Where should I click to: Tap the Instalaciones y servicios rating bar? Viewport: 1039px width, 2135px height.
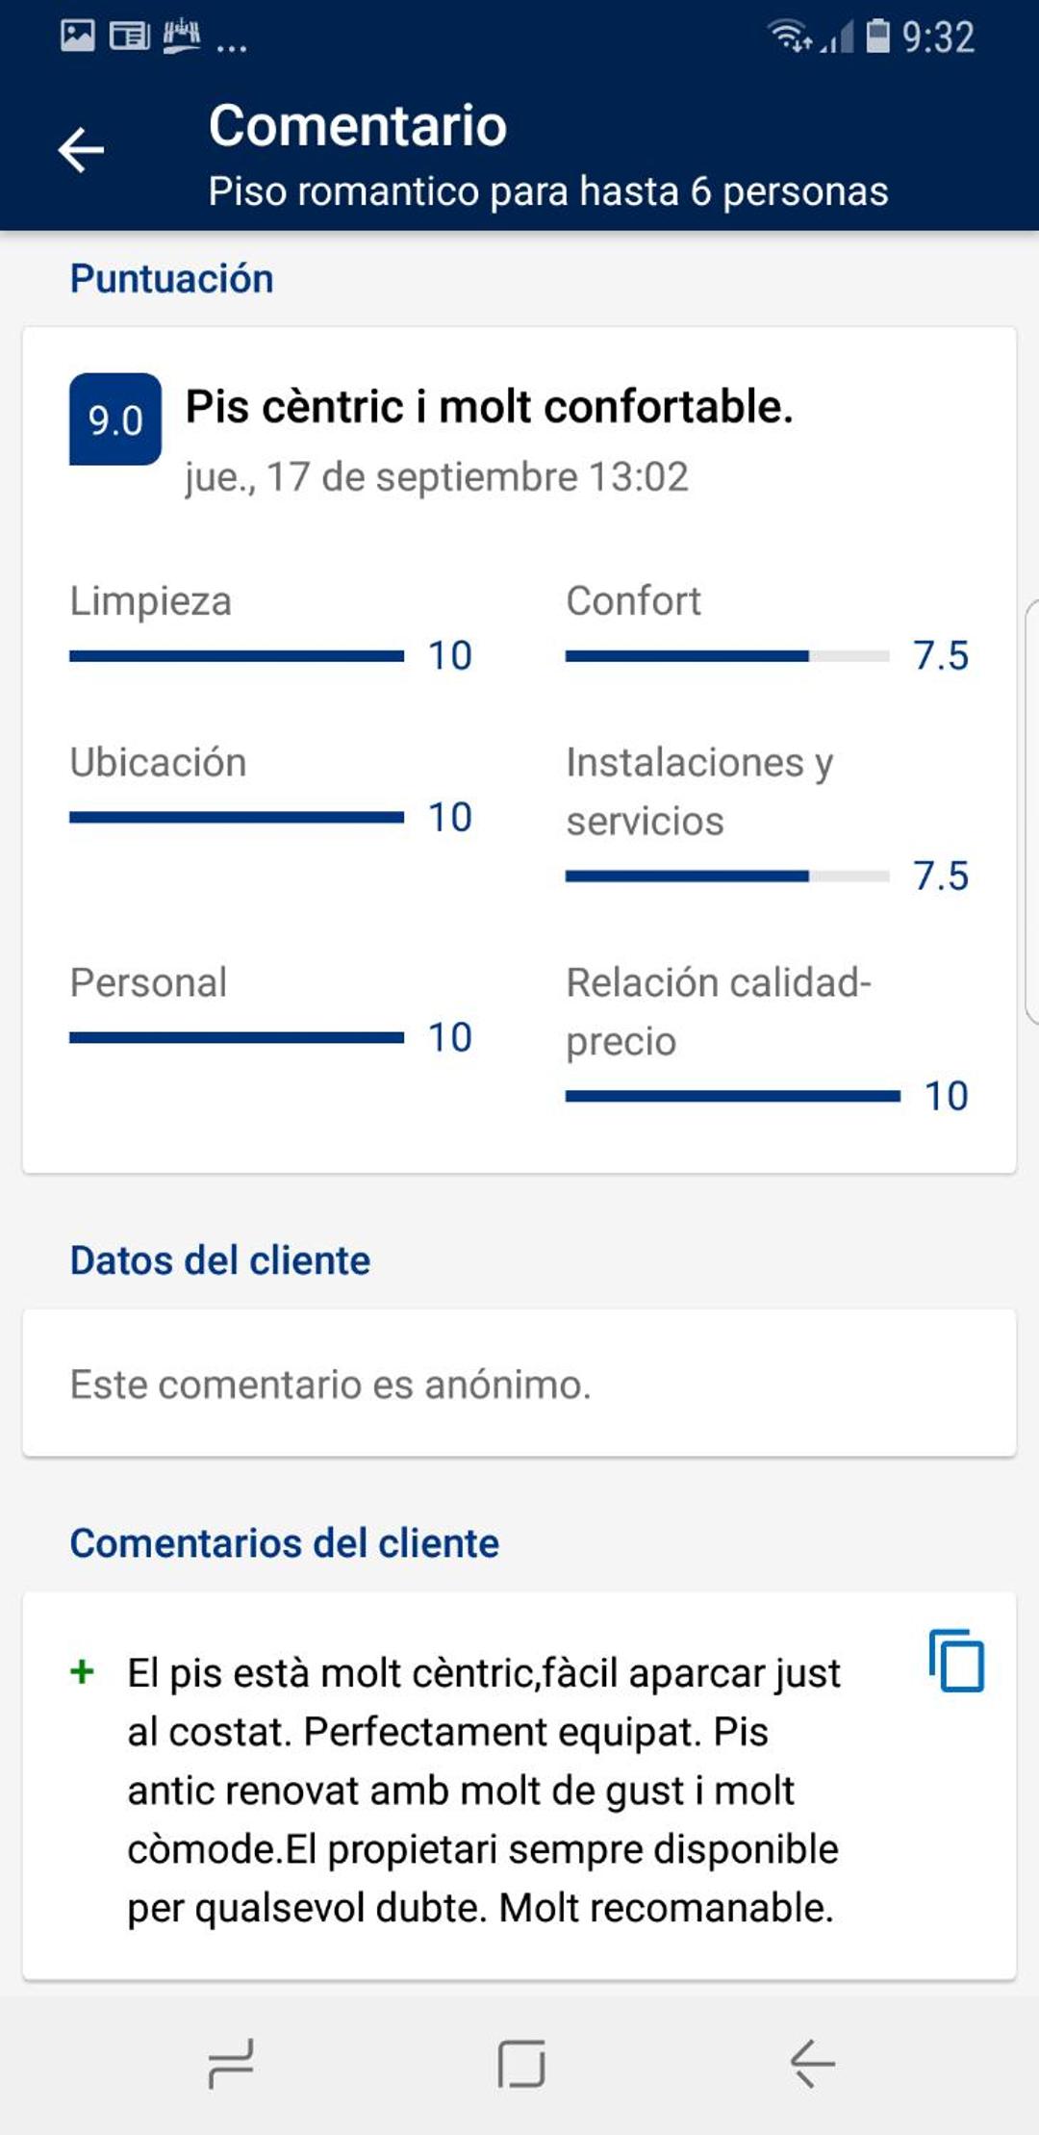[727, 876]
